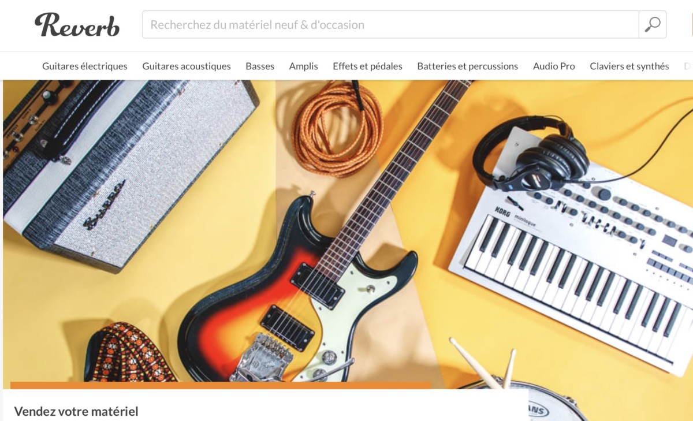
Task: Click the Vendez votre matériel heading
Action: pyautogui.click(x=76, y=412)
